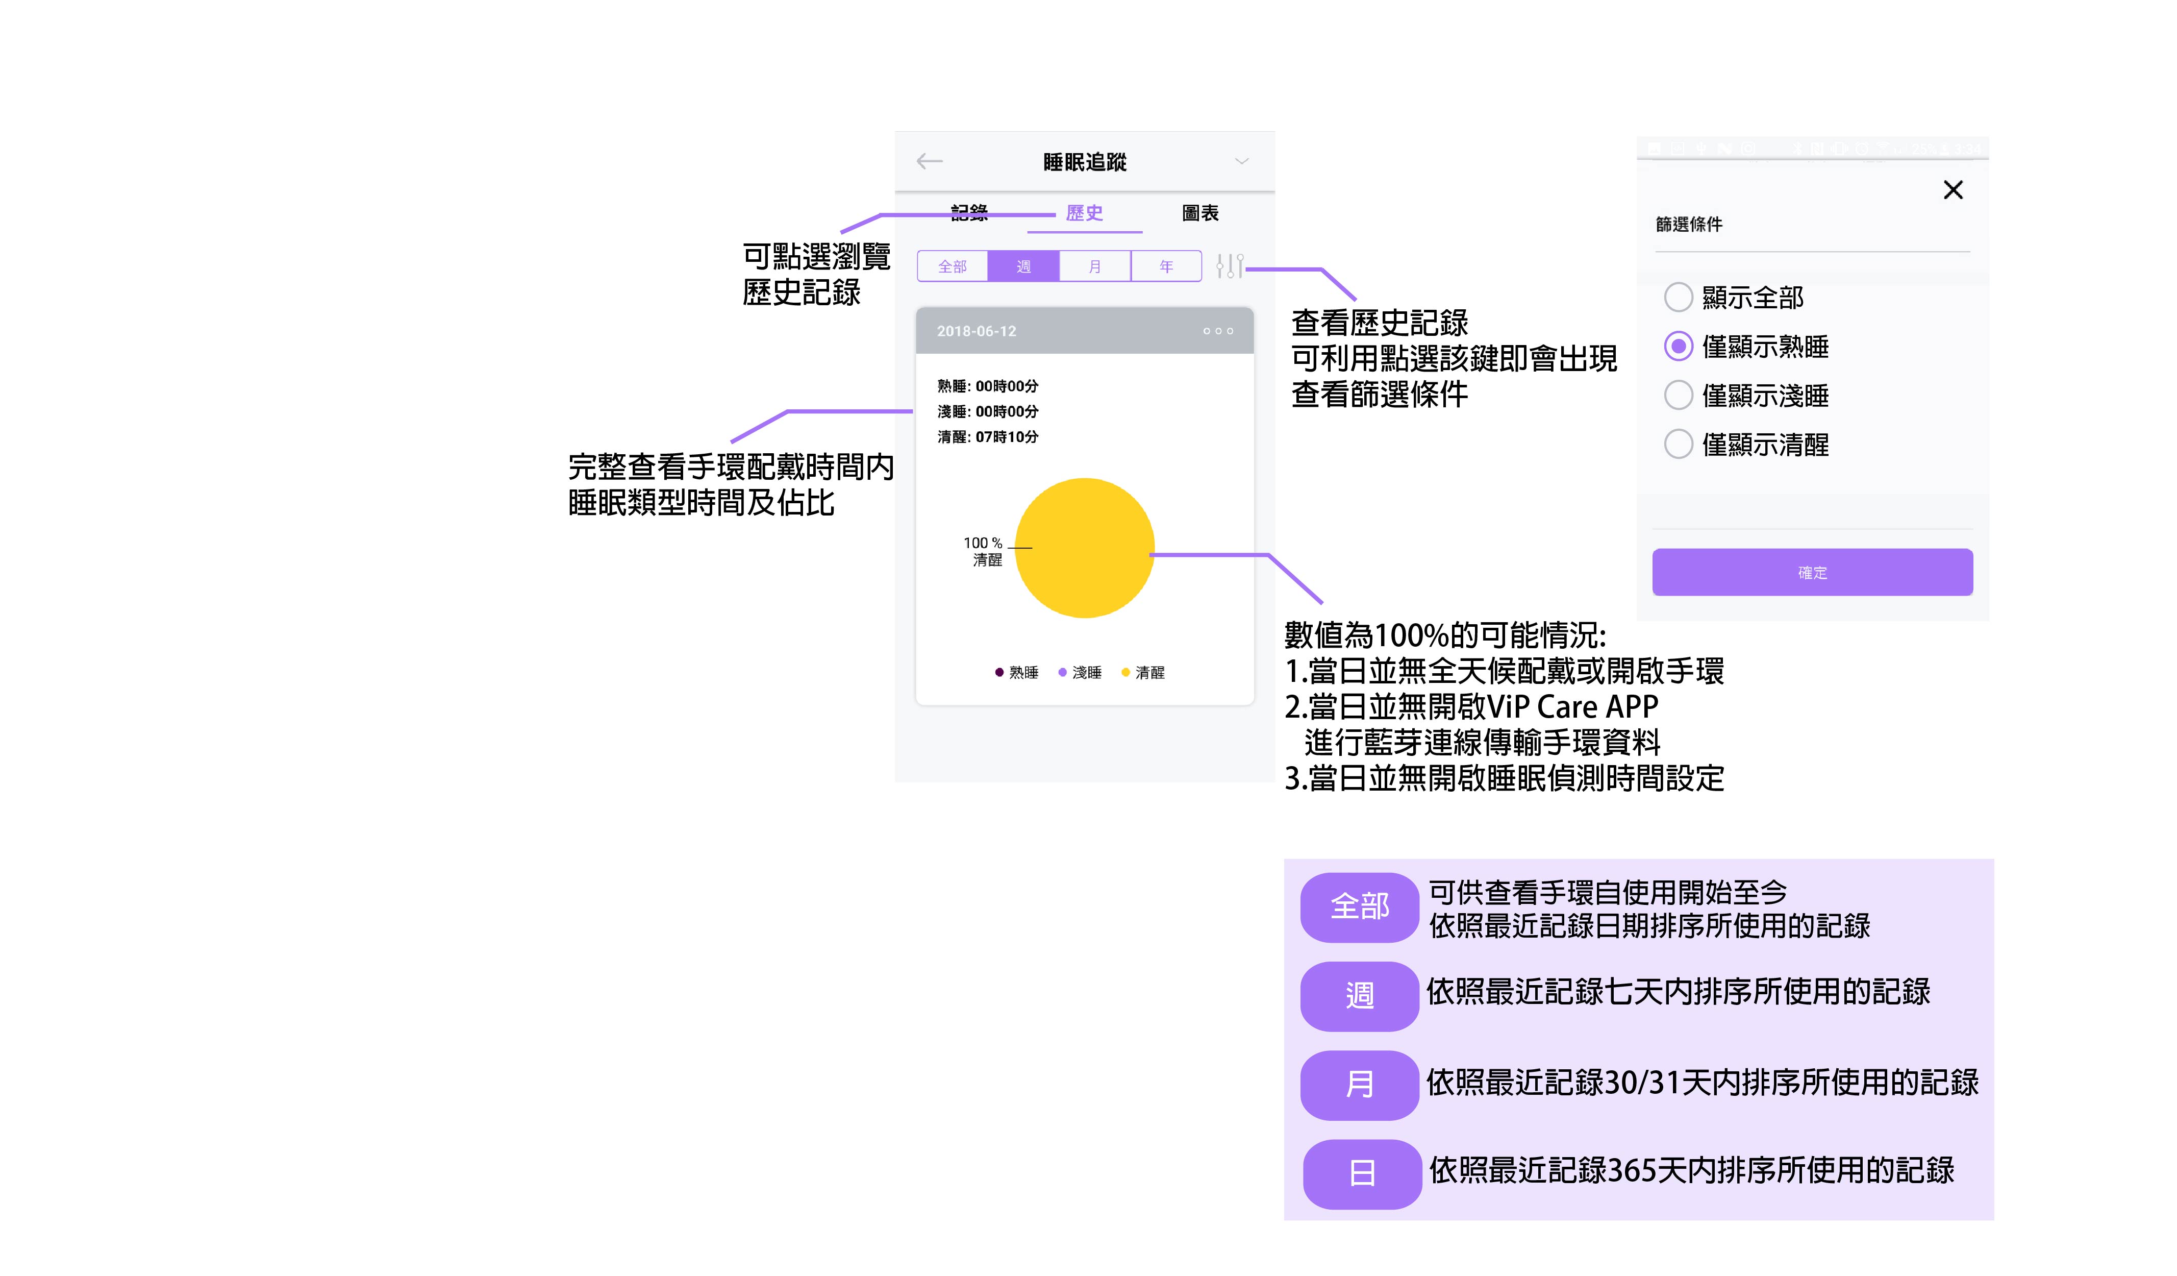Open the filter sliders icon

(x=1230, y=266)
